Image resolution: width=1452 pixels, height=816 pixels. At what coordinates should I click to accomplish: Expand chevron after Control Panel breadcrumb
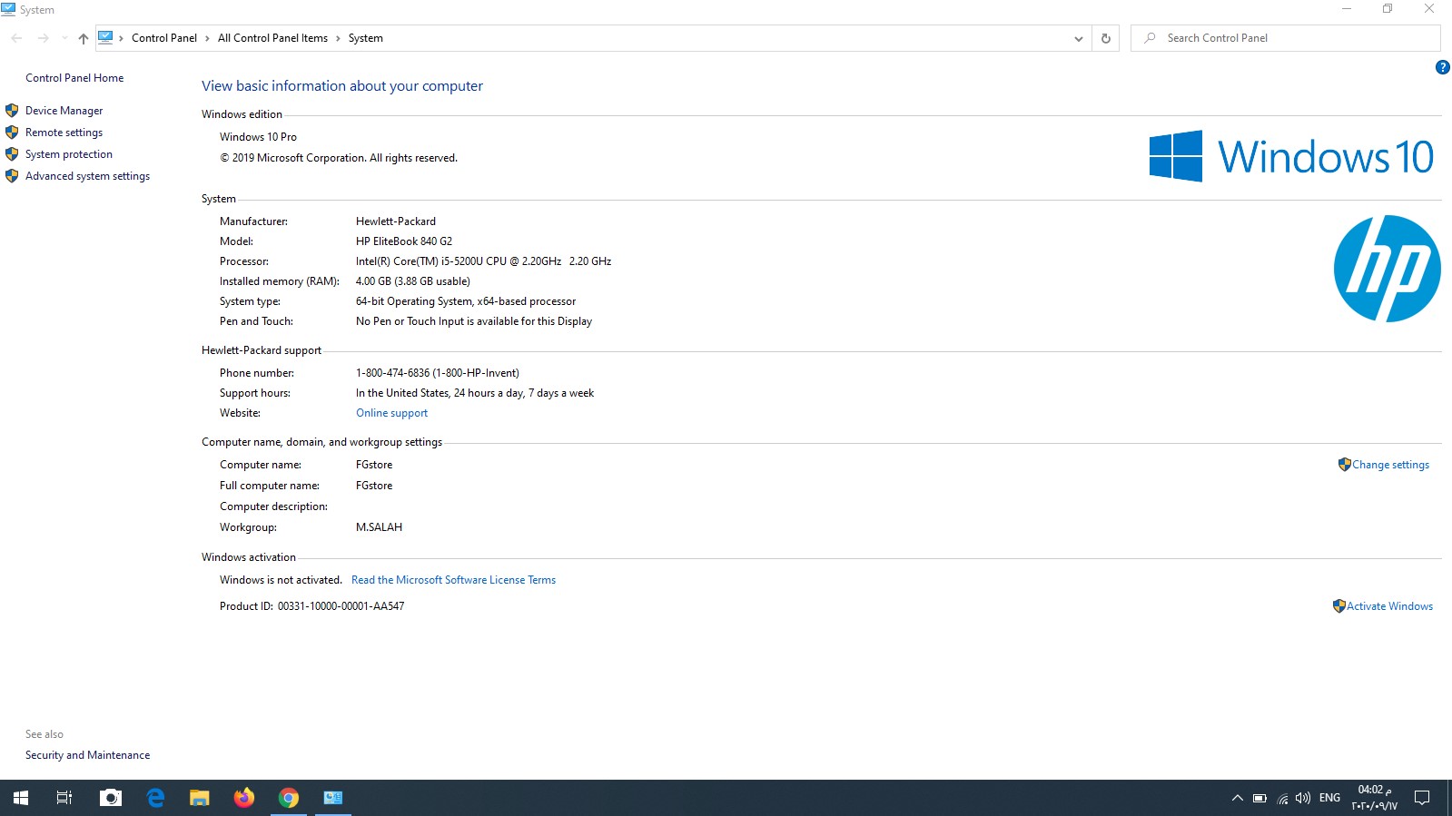pyautogui.click(x=207, y=38)
